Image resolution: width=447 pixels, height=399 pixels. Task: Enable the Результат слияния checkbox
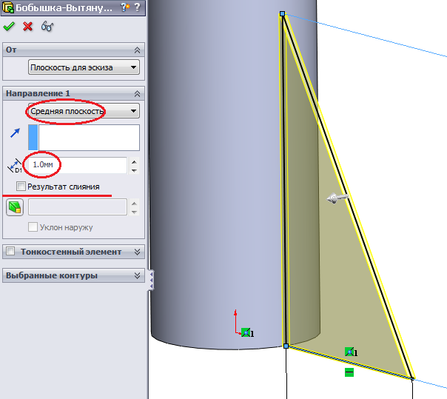[21, 187]
